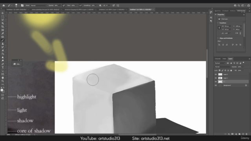Toggle visibility of the layer named 2
This screenshot has height=141, width=251.
[216, 82]
